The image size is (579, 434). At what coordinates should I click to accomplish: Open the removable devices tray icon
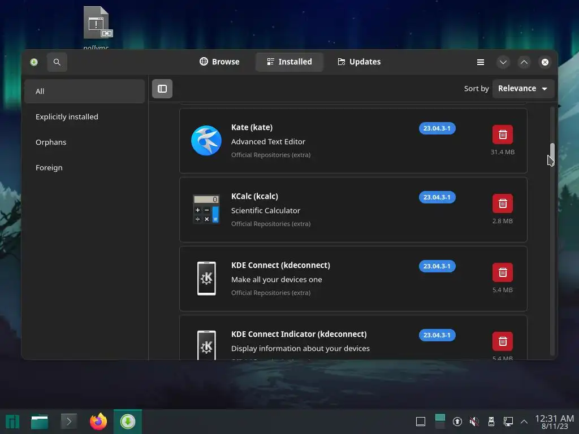pyautogui.click(x=491, y=422)
